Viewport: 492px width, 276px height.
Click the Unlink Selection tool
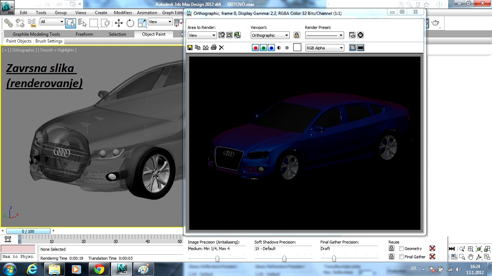click(x=20, y=23)
